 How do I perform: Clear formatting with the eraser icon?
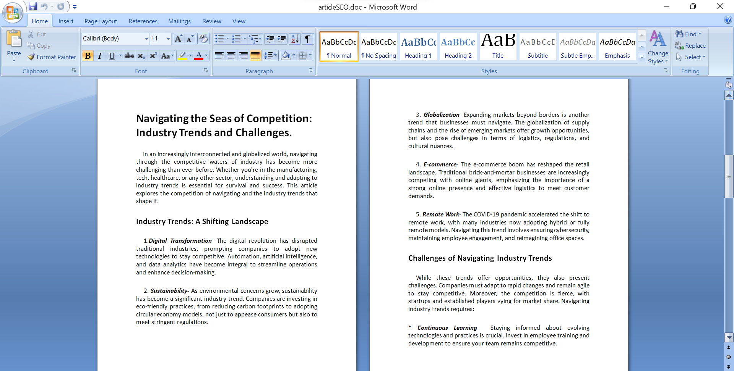coord(203,39)
